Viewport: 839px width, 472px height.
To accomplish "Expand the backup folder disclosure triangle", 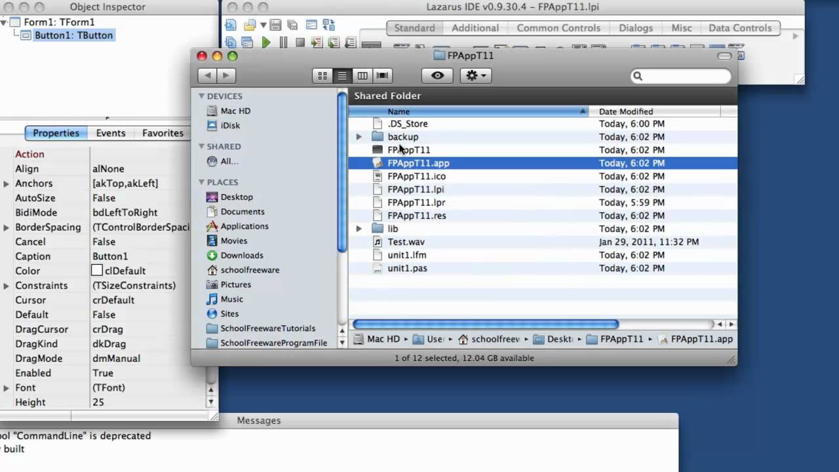I will coord(359,137).
